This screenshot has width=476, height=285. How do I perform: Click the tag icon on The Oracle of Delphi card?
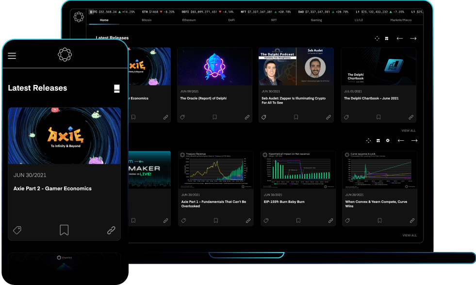[182, 117]
